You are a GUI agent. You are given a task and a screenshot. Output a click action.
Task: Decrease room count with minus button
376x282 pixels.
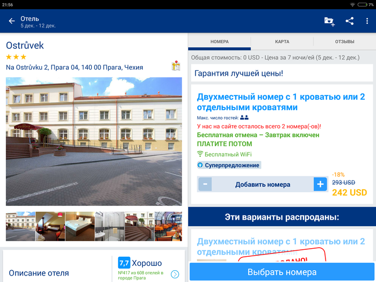[x=205, y=184]
